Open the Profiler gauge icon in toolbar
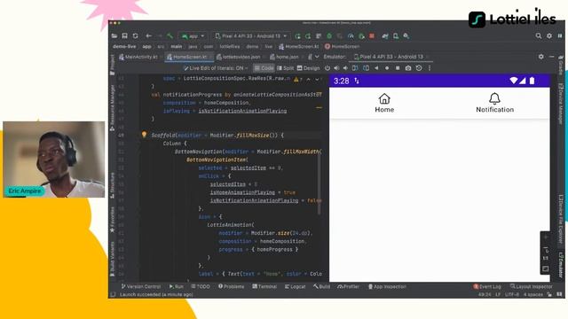 click(351, 35)
